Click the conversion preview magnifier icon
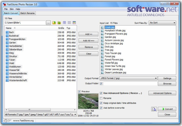 (x=154, y=109)
